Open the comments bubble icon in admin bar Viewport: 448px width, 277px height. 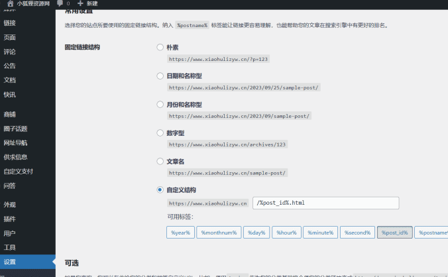[x=60, y=3]
